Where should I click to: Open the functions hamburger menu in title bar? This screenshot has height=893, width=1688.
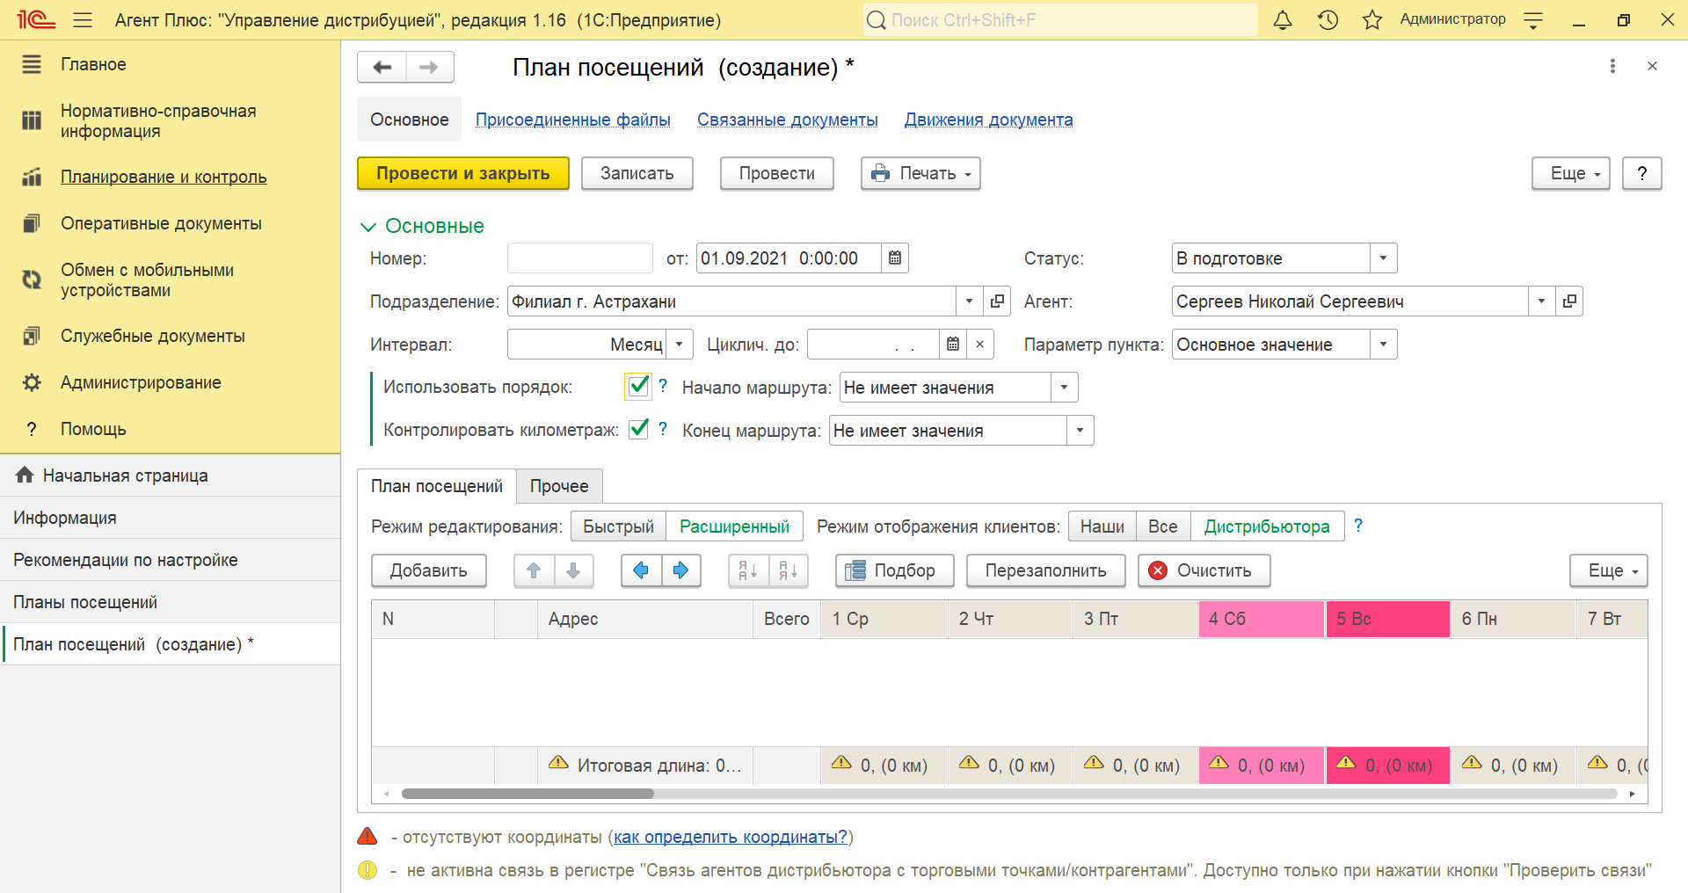(x=83, y=19)
